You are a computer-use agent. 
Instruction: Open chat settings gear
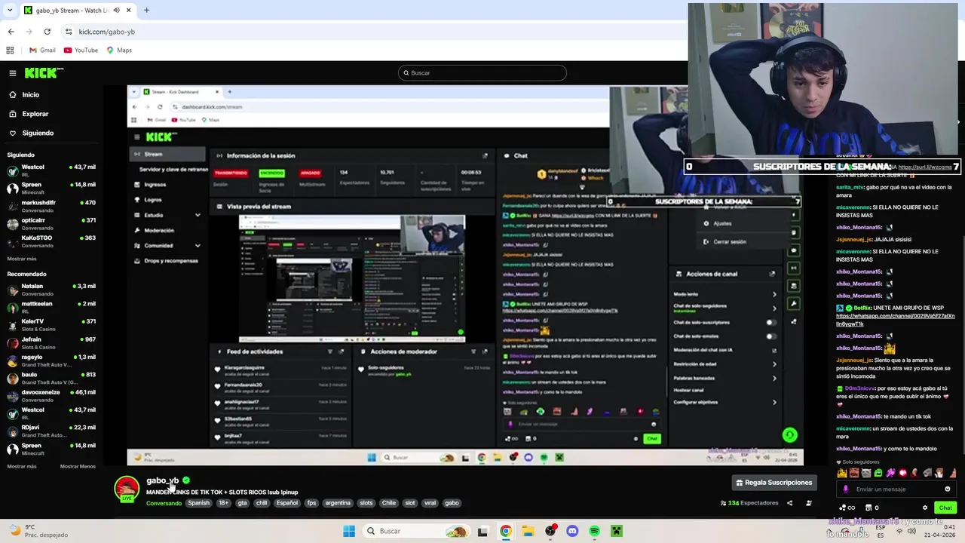point(925,508)
